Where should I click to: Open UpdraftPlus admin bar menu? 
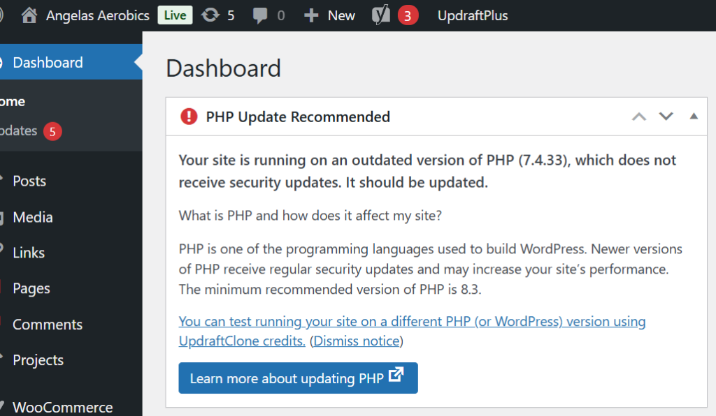tap(473, 15)
